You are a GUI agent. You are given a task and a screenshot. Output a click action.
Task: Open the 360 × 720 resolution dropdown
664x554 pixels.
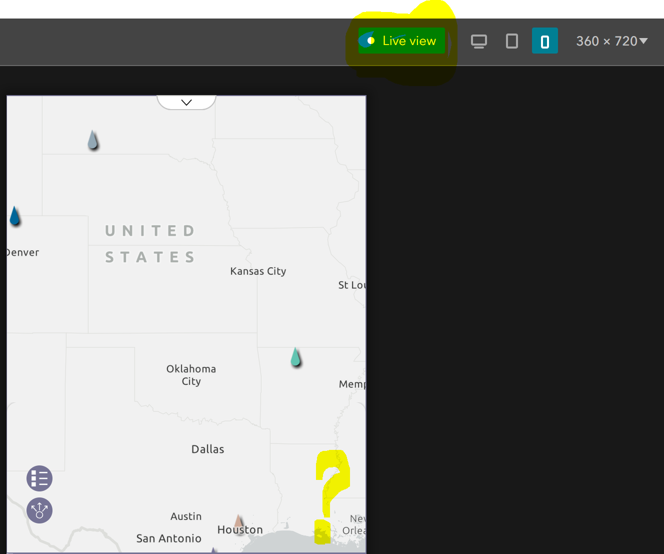[611, 41]
